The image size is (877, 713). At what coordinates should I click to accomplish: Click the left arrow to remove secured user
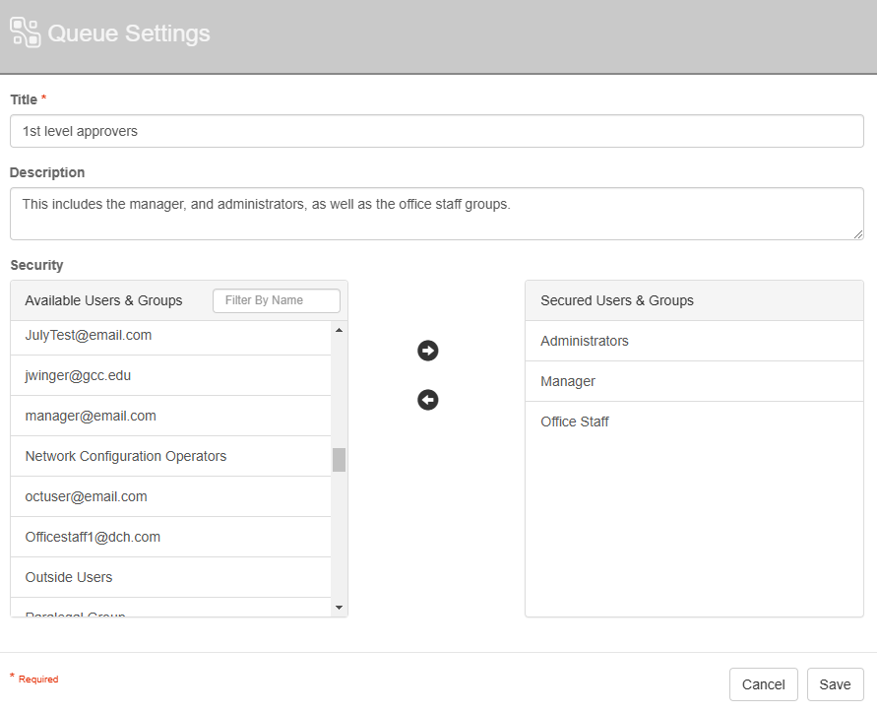(427, 400)
